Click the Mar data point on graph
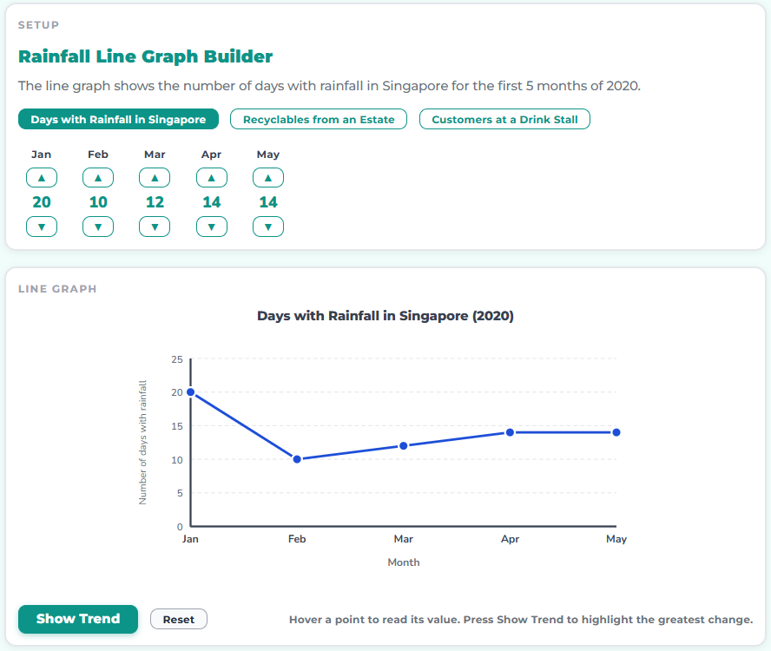771x651 pixels. [x=404, y=445]
